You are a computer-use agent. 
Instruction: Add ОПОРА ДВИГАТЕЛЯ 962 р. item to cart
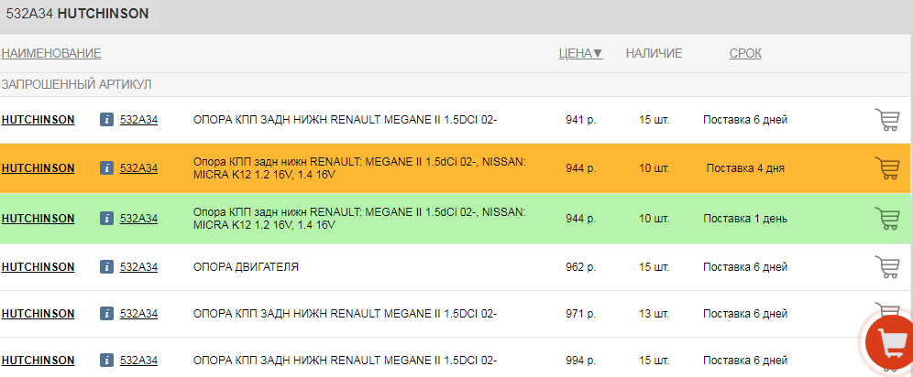tap(886, 266)
